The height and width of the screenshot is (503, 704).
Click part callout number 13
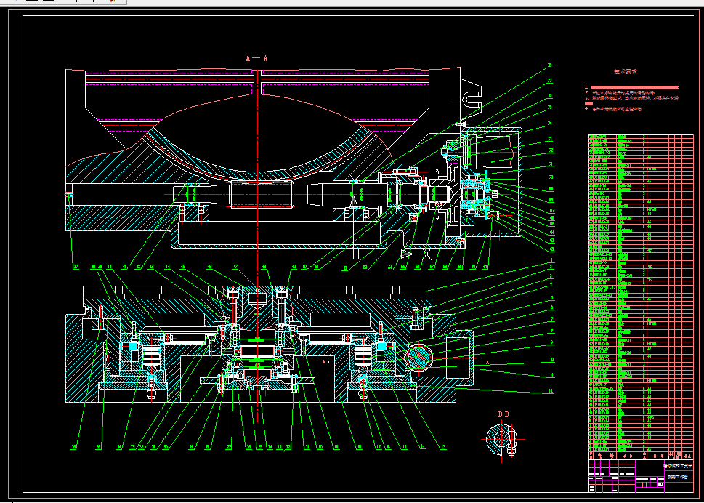coord(443,447)
